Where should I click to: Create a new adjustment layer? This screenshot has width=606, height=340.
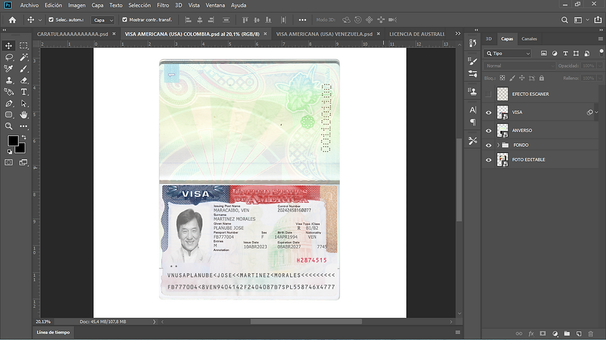[555, 333]
